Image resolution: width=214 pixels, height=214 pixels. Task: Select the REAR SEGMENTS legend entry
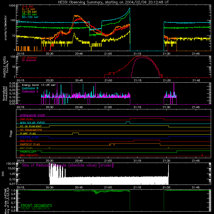click(x=35, y=208)
